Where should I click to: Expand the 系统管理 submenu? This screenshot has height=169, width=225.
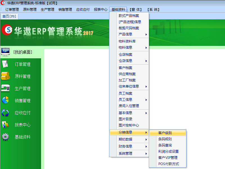point(129,153)
